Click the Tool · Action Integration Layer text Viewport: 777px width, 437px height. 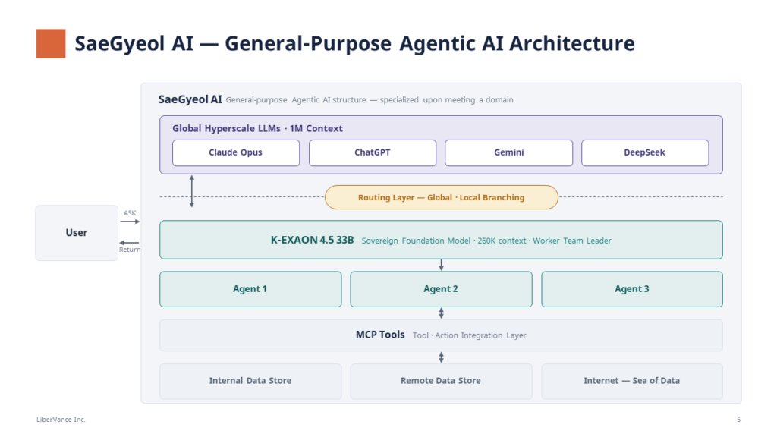pos(469,335)
